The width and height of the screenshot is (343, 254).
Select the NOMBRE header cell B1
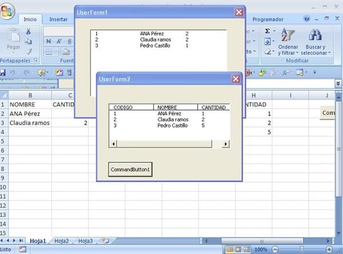(x=30, y=105)
